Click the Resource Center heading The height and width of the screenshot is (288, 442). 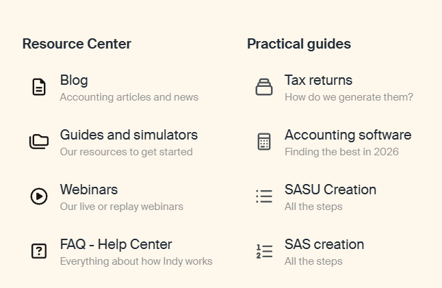click(77, 44)
